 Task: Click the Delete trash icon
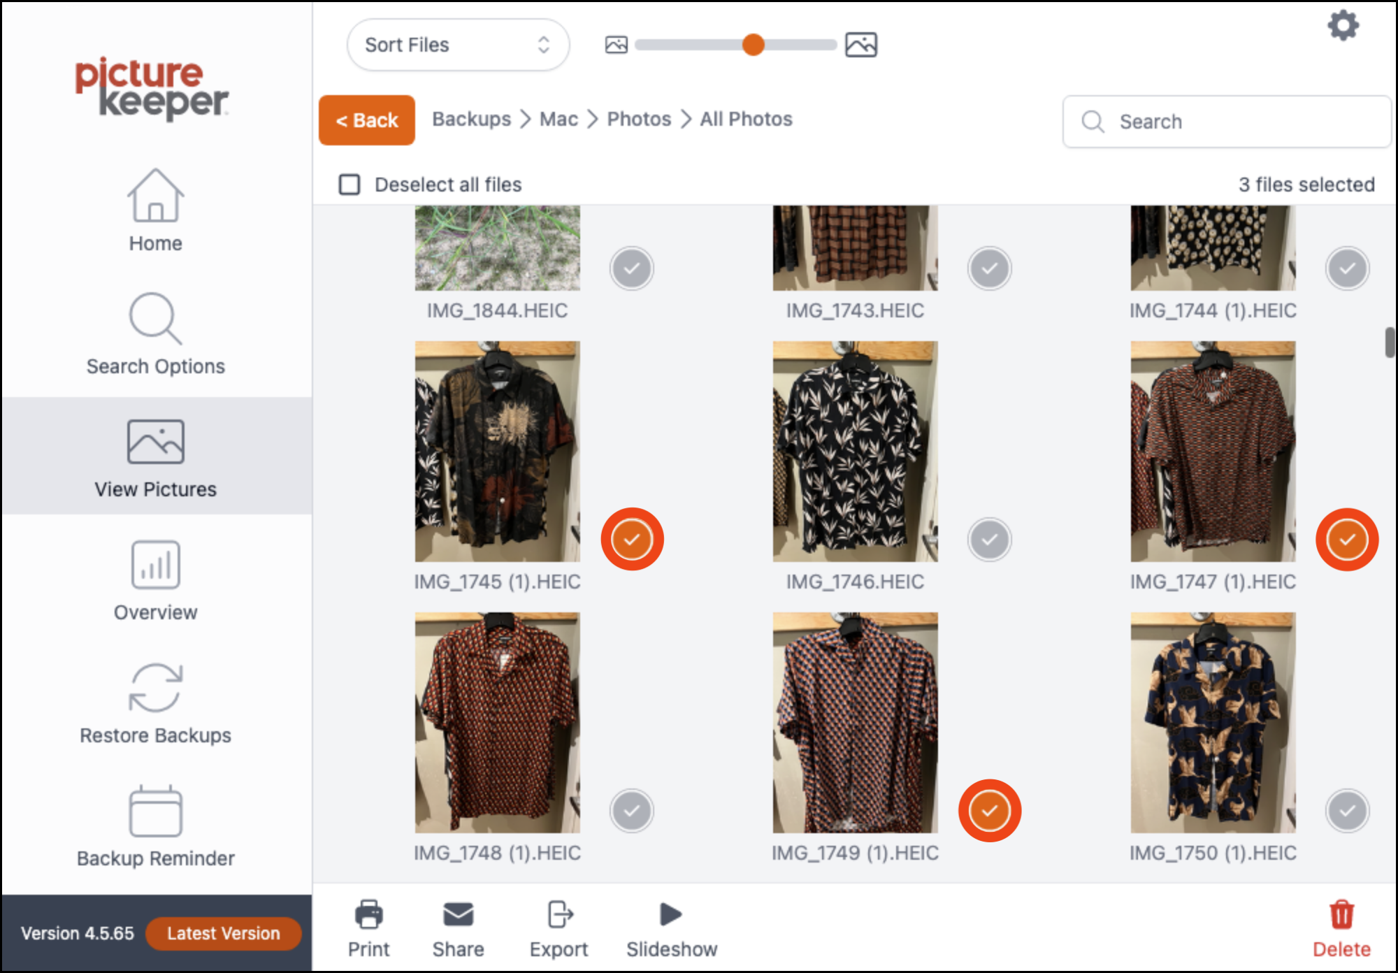tap(1341, 914)
